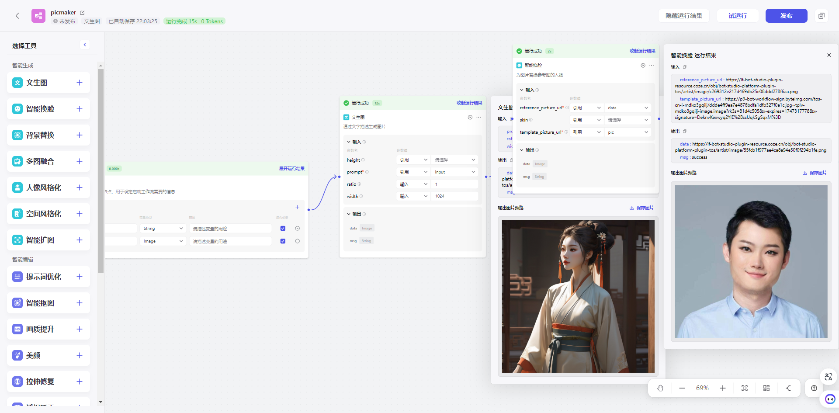Run the 智能换脸 node play icon

pyautogui.click(x=643, y=66)
